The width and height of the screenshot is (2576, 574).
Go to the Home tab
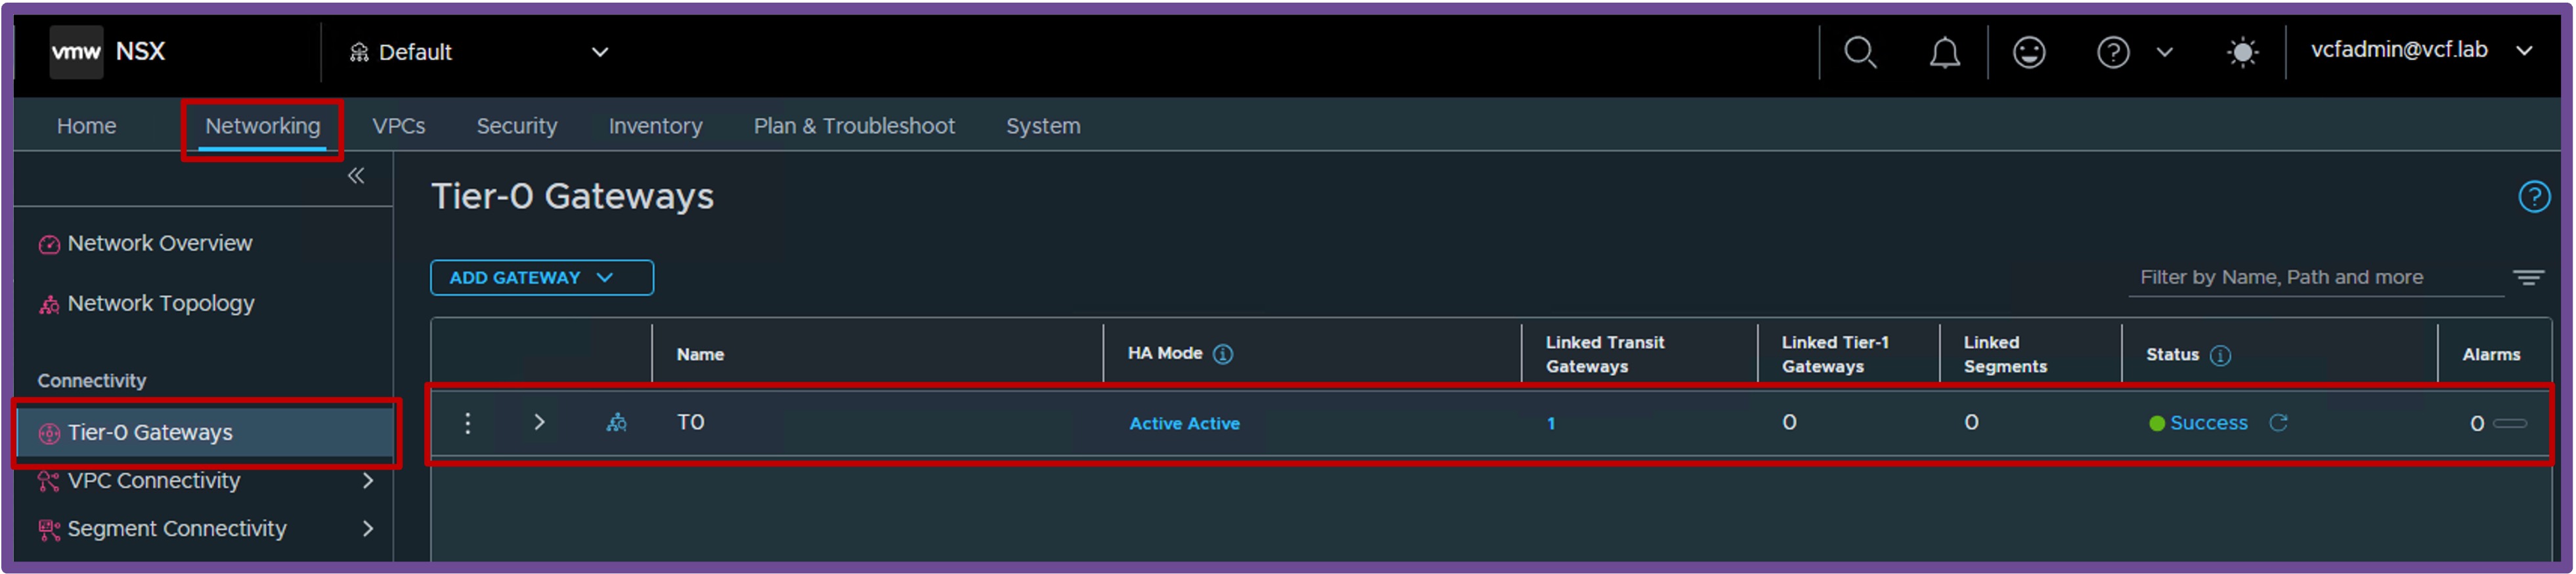[87, 126]
